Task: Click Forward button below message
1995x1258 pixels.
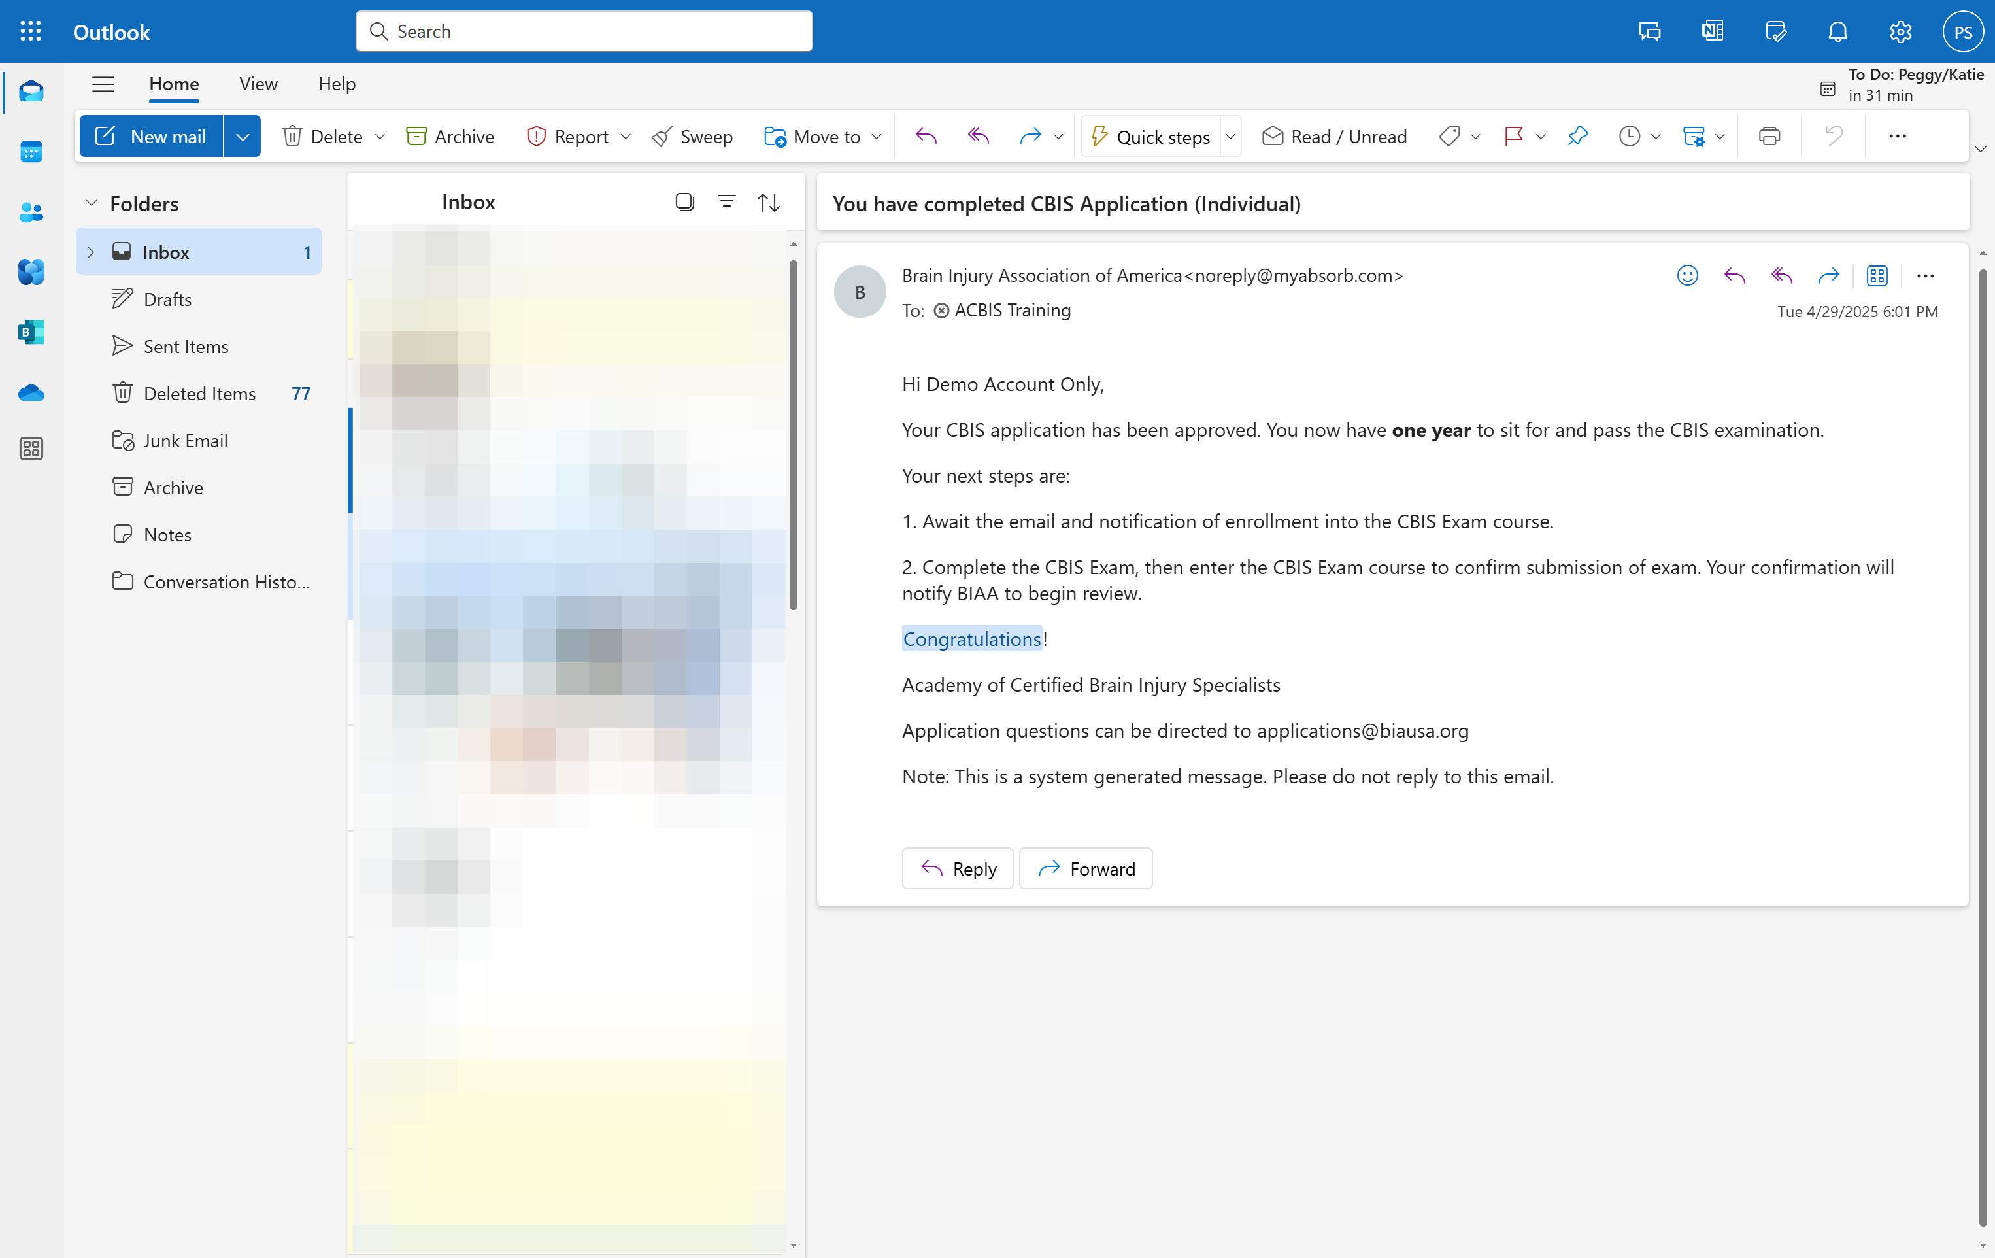Action: click(1085, 868)
